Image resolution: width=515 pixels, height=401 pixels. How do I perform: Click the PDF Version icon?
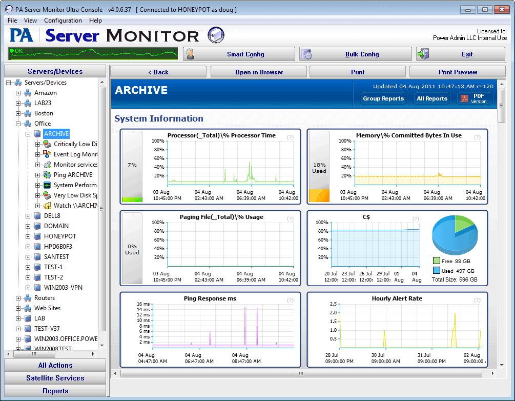(464, 98)
